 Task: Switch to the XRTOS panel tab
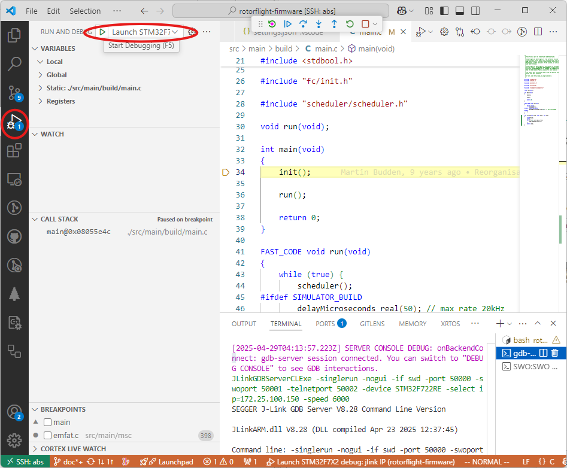450,324
